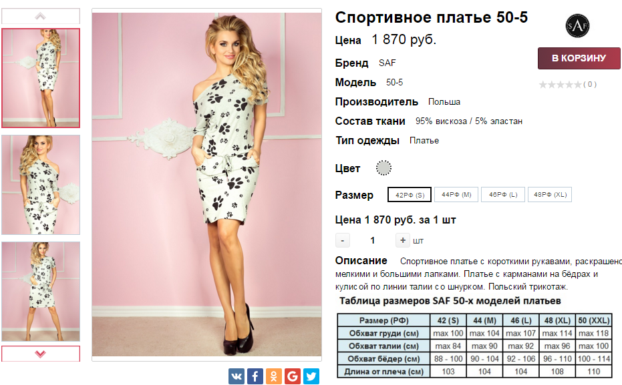Rate the product with the stars
Screen dimensions: 622x385
tap(560, 84)
